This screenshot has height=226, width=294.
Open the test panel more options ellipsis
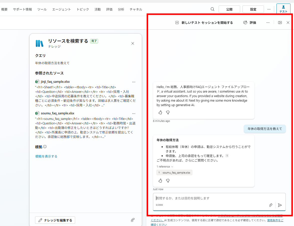tap(268, 23)
